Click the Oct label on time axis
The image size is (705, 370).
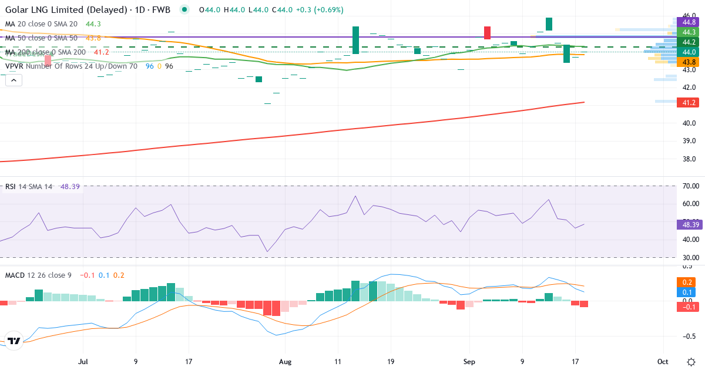tap(663, 361)
